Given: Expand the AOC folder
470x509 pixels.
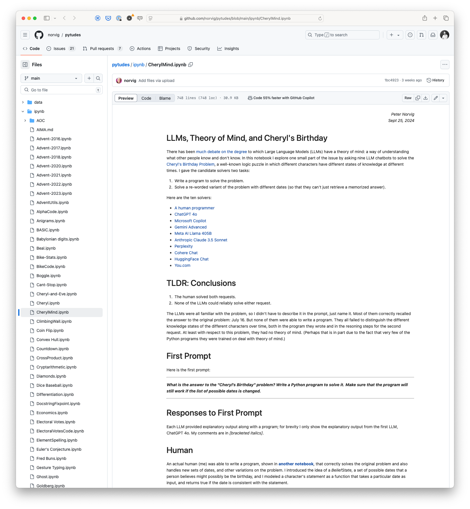Looking at the screenshot, I should pyautogui.click(x=25, y=121).
